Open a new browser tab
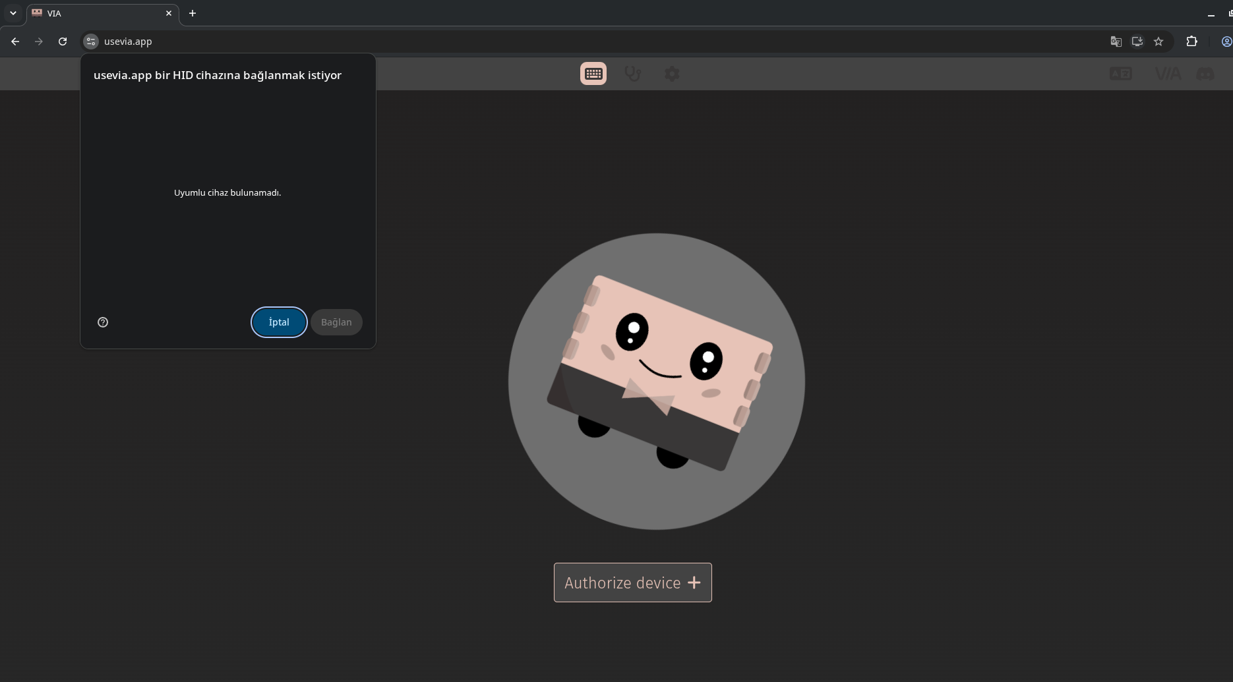 coord(193,13)
